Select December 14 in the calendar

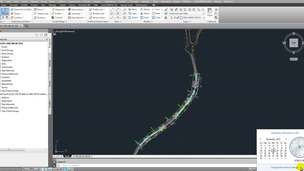[x=277, y=151]
